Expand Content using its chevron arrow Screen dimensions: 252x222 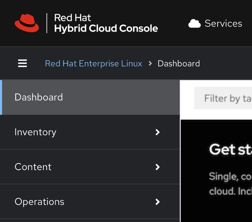pyautogui.click(x=158, y=167)
